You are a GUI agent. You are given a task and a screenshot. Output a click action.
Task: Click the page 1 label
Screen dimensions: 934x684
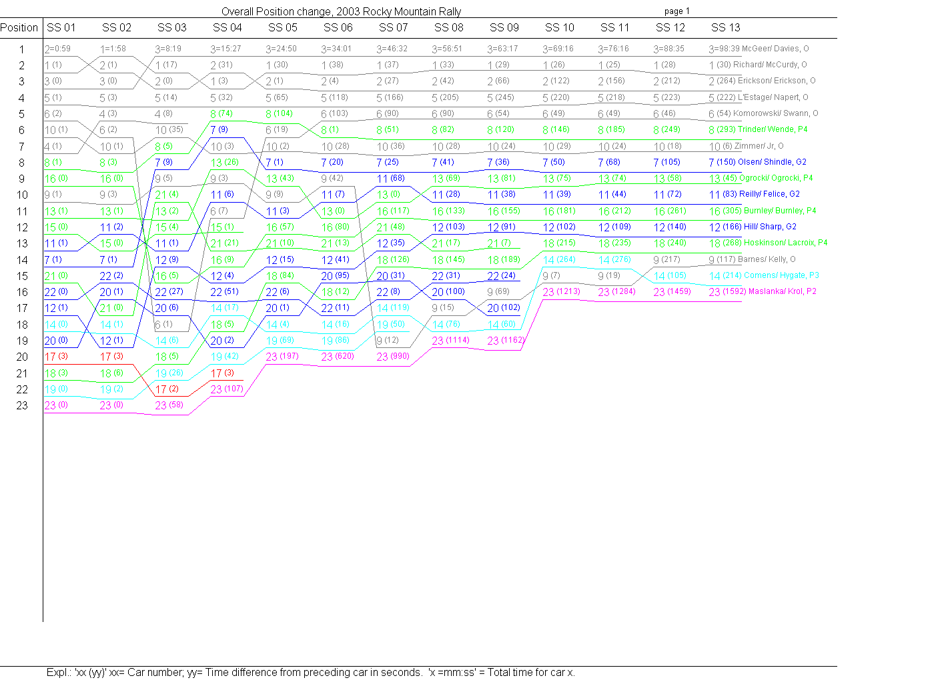click(x=676, y=11)
